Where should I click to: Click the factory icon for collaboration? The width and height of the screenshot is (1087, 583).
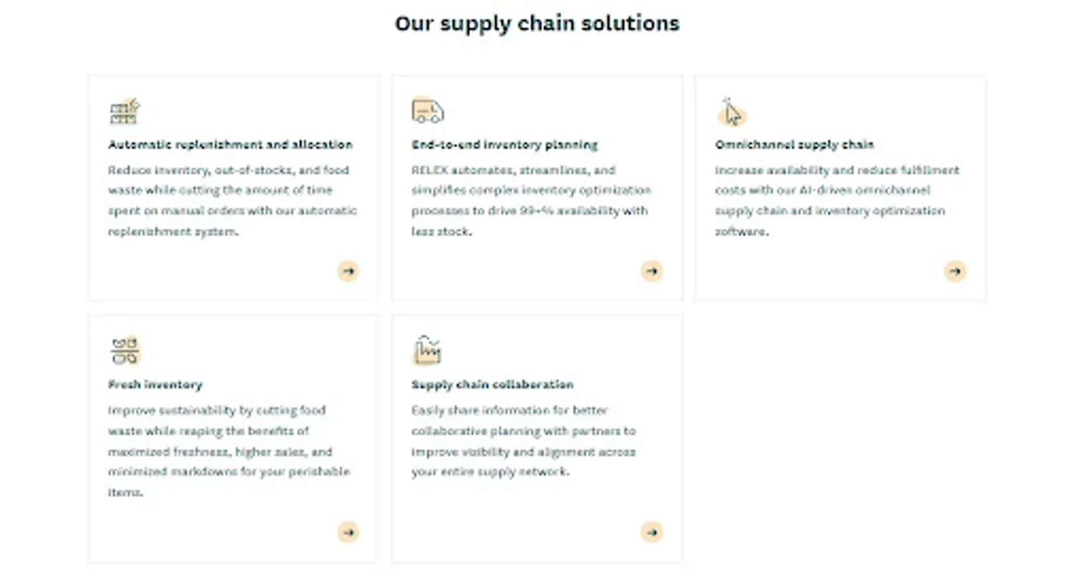click(x=427, y=350)
